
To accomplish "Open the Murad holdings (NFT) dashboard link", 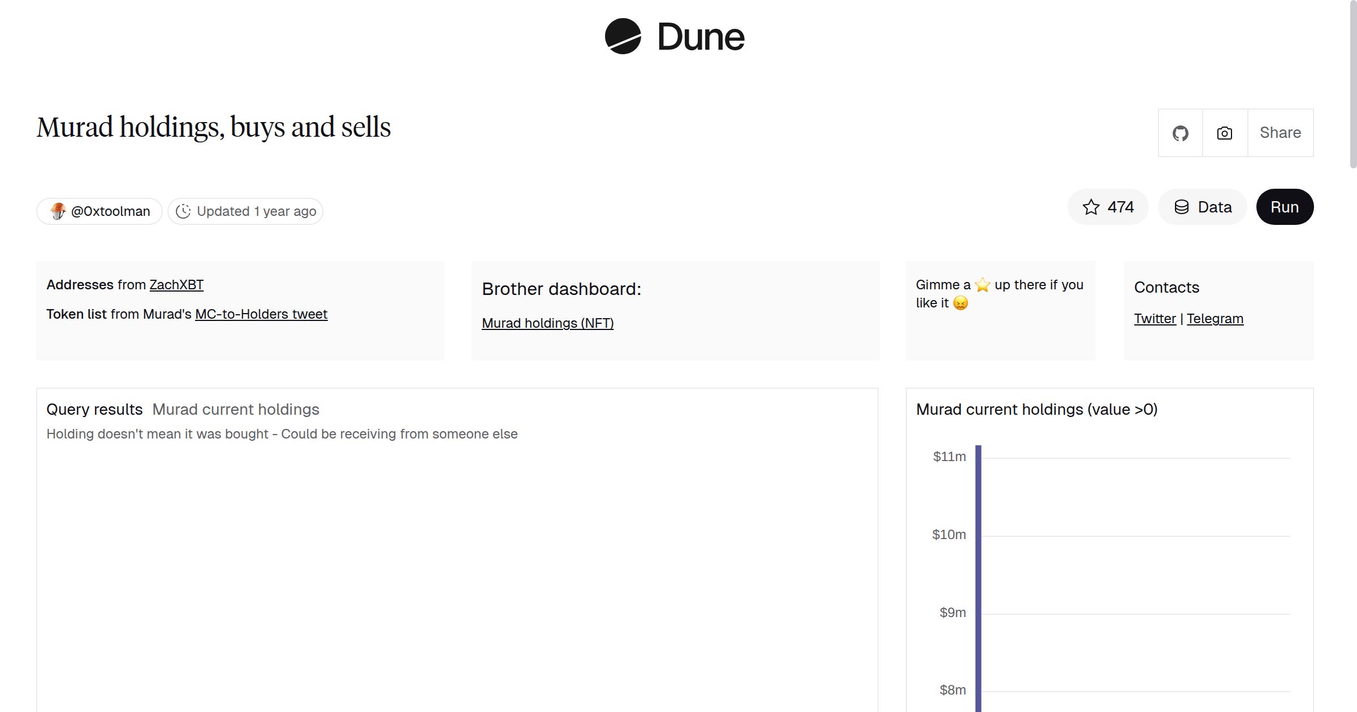I will pyautogui.click(x=547, y=323).
